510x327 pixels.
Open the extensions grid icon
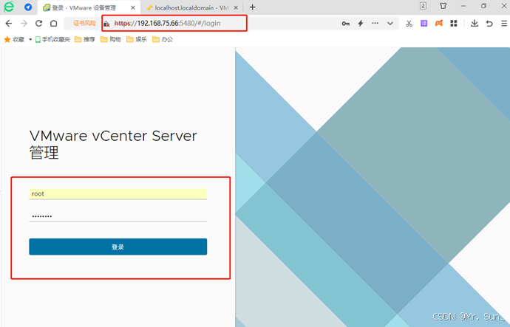click(x=454, y=24)
